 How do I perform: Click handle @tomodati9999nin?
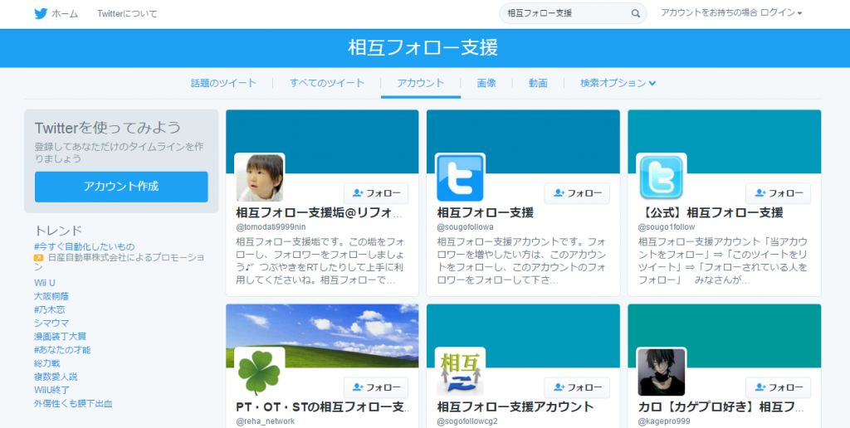point(271,227)
